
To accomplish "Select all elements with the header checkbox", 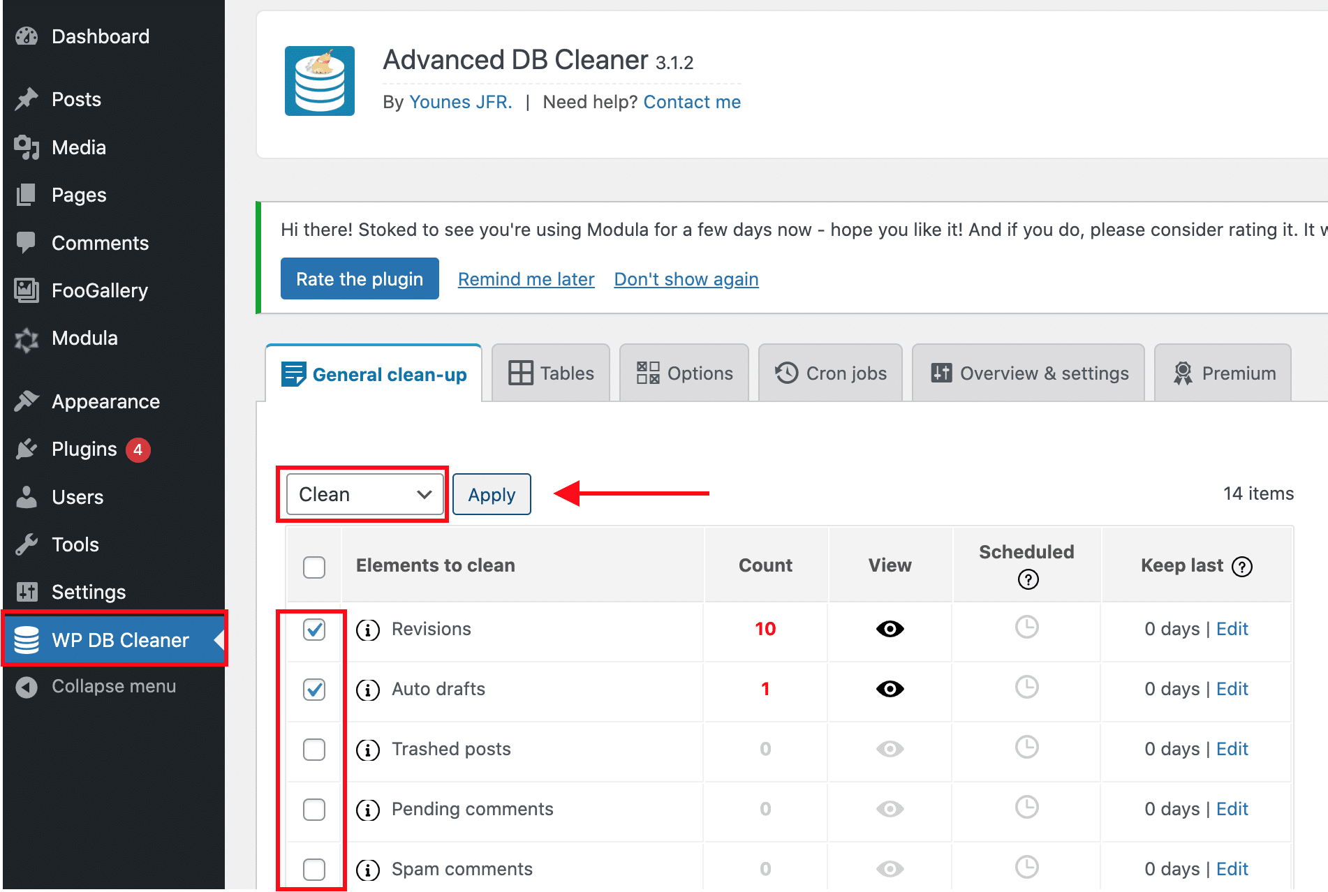I will [x=314, y=567].
